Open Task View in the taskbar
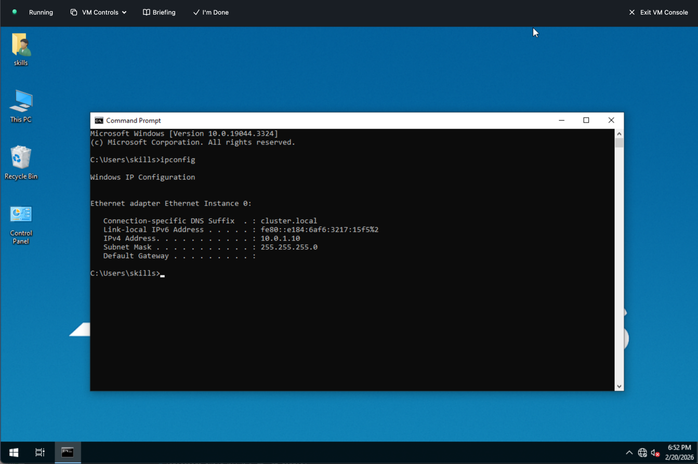This screenshot has width=698, height=464. [40, 453]
